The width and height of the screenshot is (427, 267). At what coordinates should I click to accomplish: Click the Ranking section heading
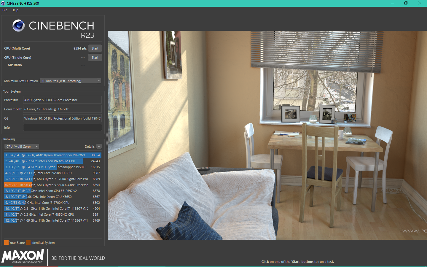[9, 139]
